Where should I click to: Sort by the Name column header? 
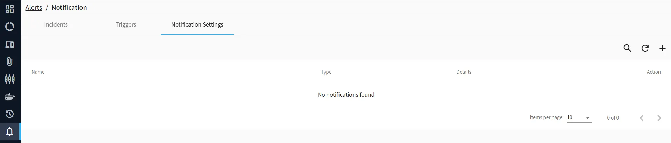coord(38,72)
